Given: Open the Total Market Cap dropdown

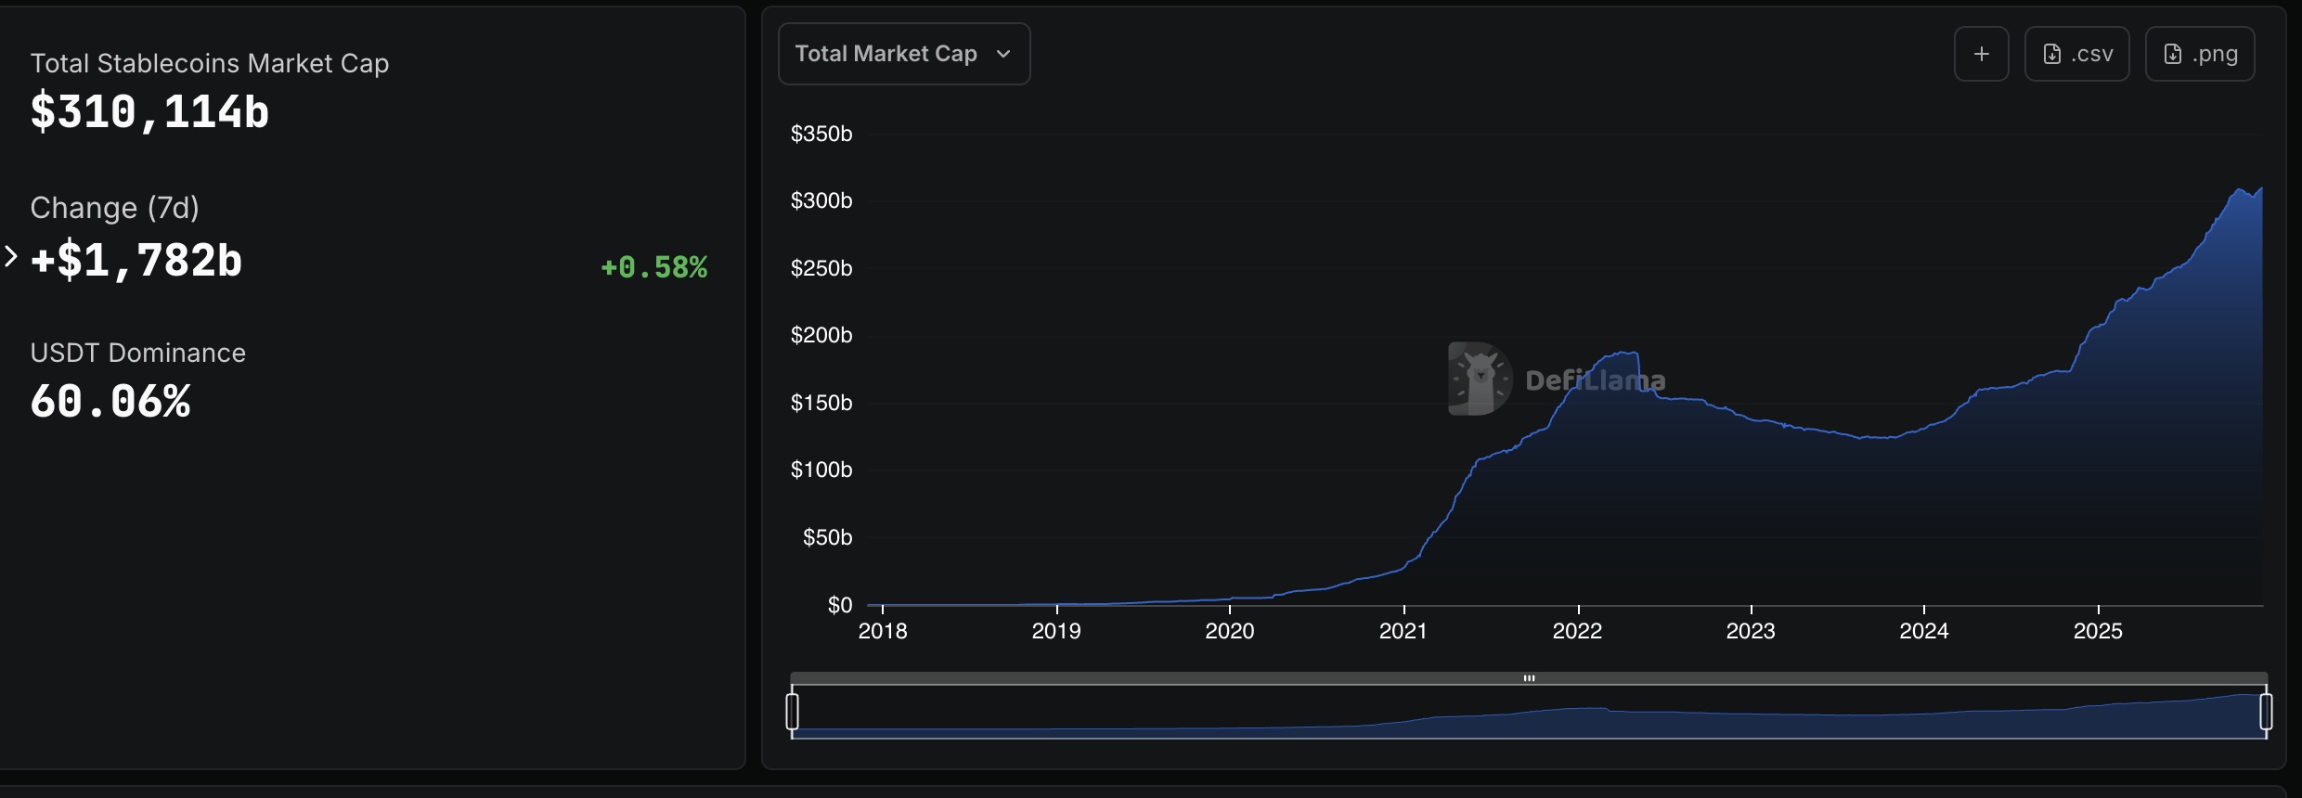Looking at the screenshot, I should 903,54.
